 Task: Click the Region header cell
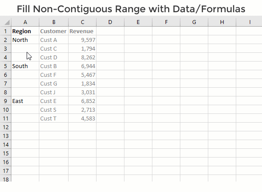pyautogui.click(x=25, y=31)
